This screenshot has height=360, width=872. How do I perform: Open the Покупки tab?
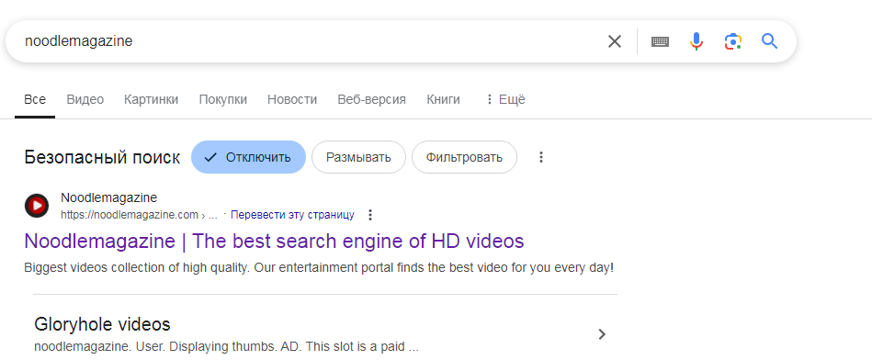[x=223, y=99]
